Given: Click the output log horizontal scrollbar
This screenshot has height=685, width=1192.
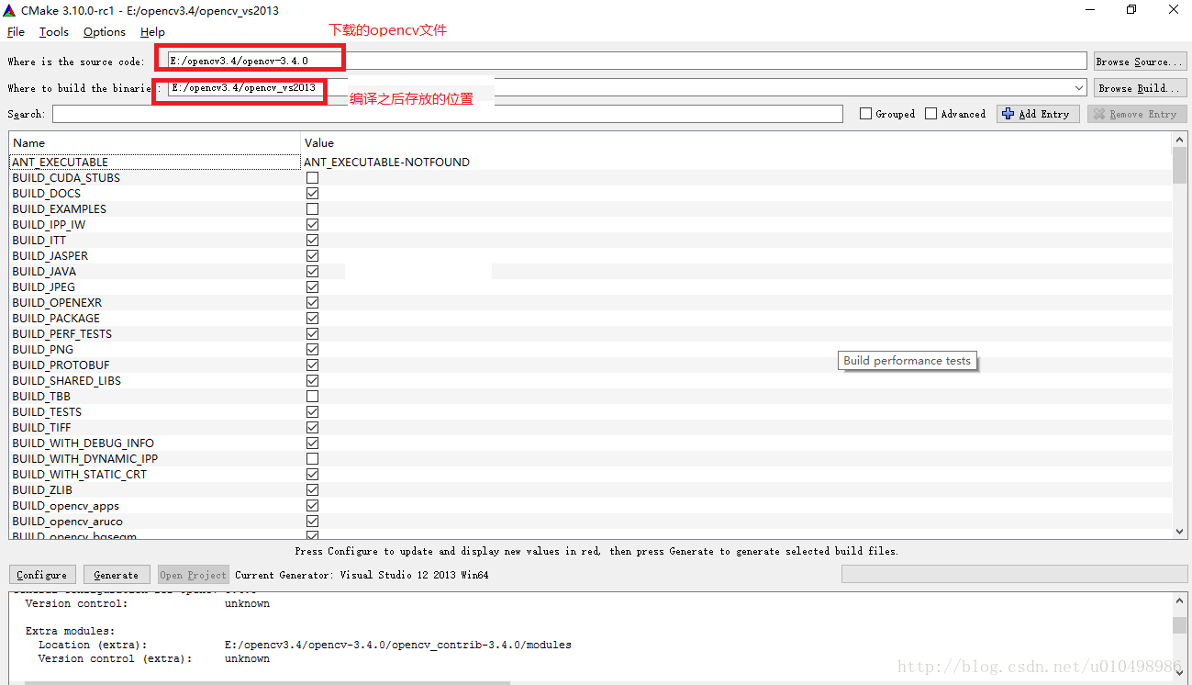Looking at the screenshot, I should (x=266, y=682).
